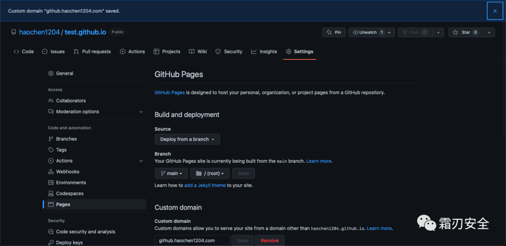506x246 pixels.
Task: Click the codespaces icon in sidebar
Action: [51, 194]
